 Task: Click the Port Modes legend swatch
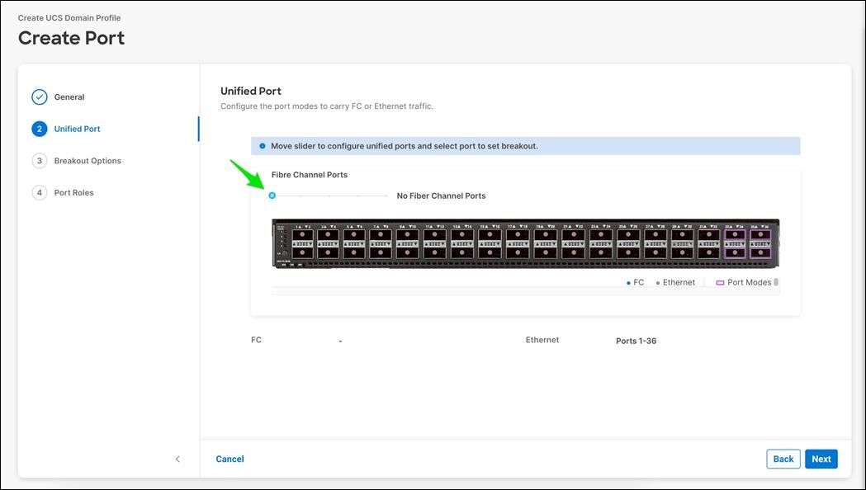(x=717, y=282)
